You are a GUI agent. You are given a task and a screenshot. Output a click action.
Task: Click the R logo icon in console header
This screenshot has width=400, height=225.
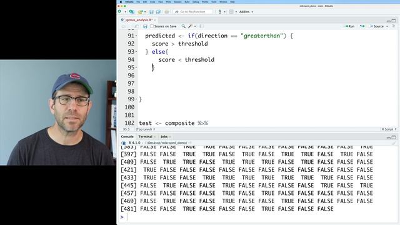tap(124, 143)
